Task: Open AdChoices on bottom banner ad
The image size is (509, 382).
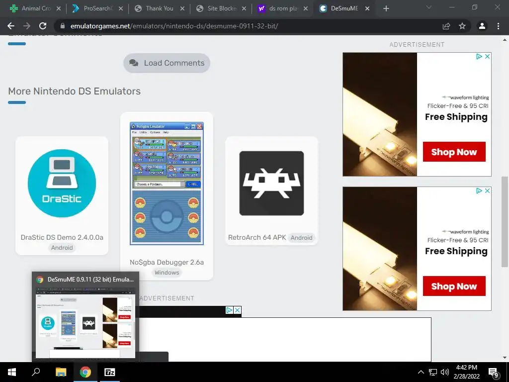Action: point(229,310)
